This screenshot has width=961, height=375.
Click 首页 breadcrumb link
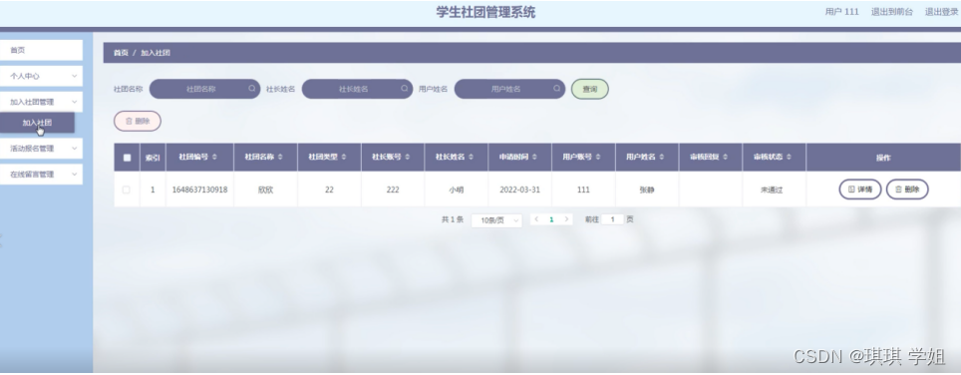pos(121,53)
